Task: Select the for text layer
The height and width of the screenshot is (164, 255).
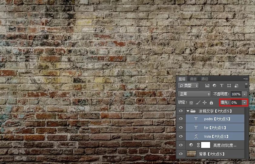Action: point(215,128)
